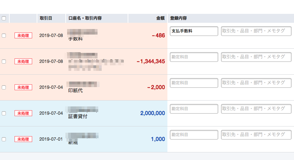Screen dimensions: 294x160
Task: Tick checkbox for the 印紙代 row
Action: pyautogui.click(x=4, y=87)
